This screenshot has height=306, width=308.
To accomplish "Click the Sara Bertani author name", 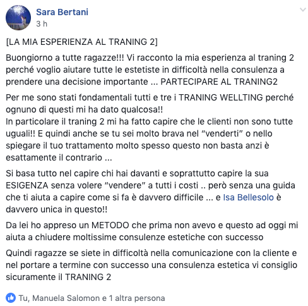I will click(x=62, y=12).
